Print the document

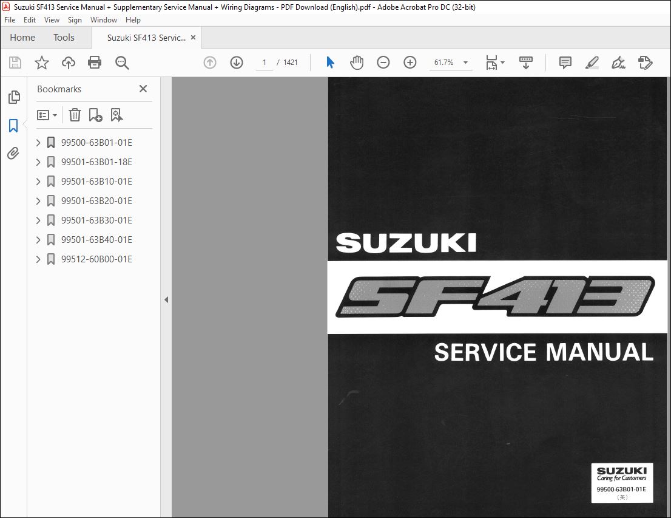point(95,63)
